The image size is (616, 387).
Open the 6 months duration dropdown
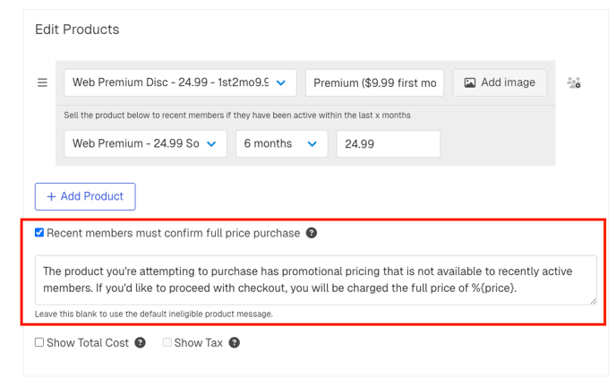click(281, 143)
